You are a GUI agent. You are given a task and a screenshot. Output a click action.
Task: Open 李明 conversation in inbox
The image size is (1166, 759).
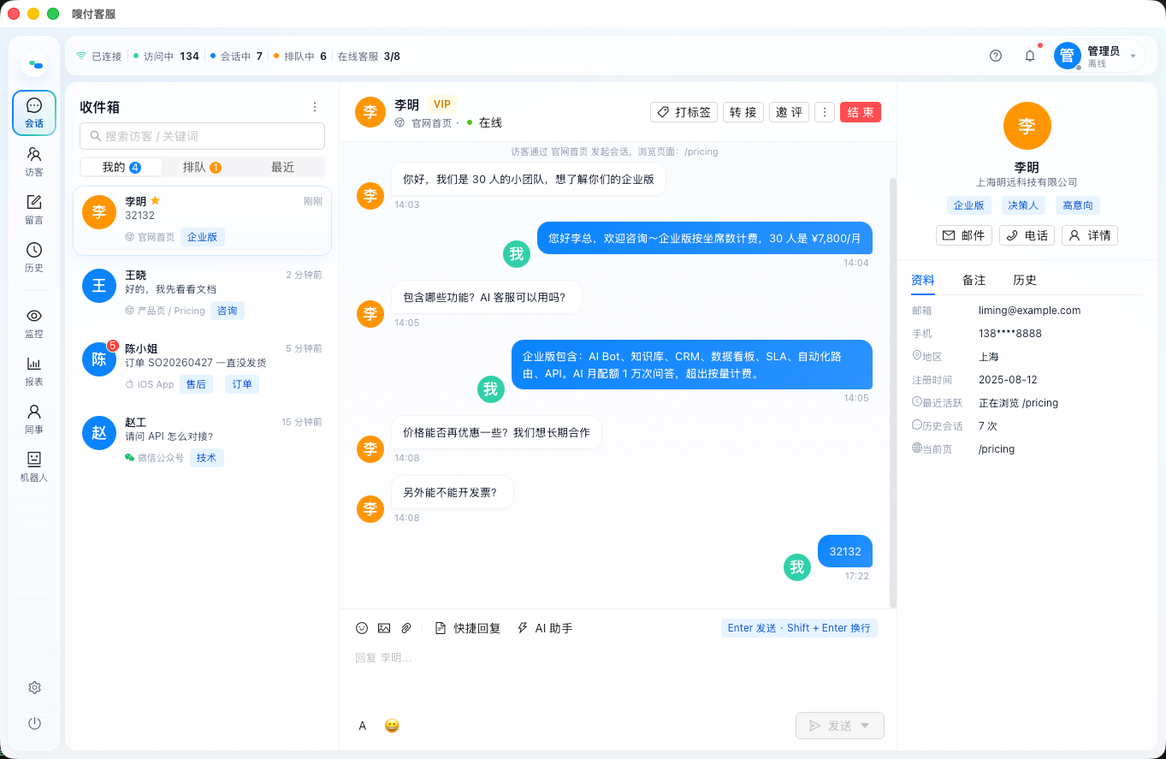click(202, 221)
